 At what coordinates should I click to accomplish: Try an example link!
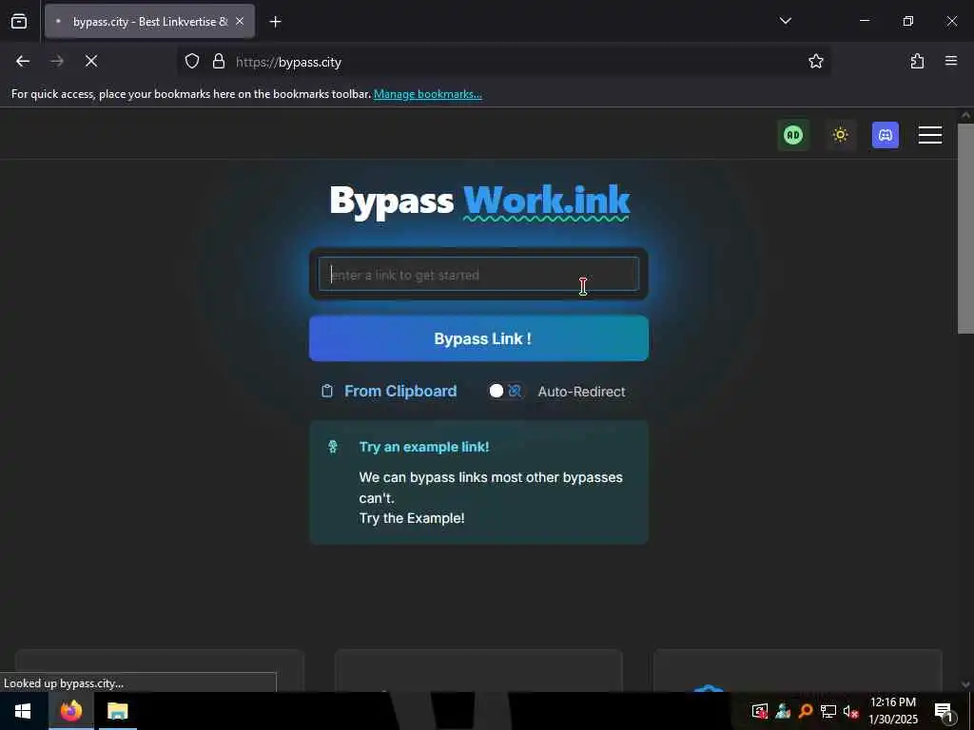(424, 447)
